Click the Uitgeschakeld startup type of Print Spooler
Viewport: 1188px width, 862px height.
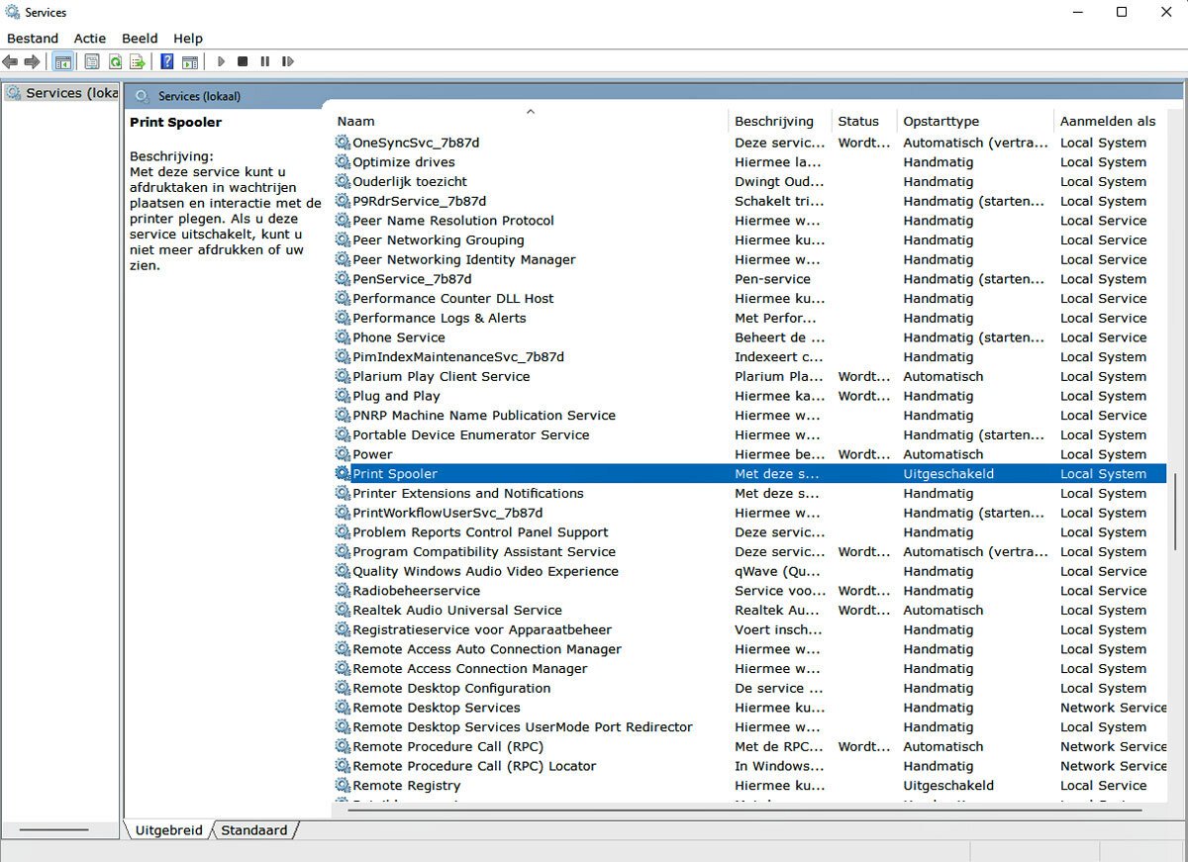(x=948, y=474)
